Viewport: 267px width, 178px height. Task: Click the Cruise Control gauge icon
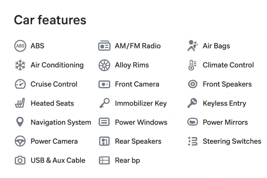point(20,84)
